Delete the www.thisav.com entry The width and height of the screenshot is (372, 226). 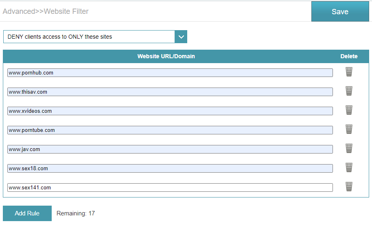pyautogui.click(x=349, y=91)
